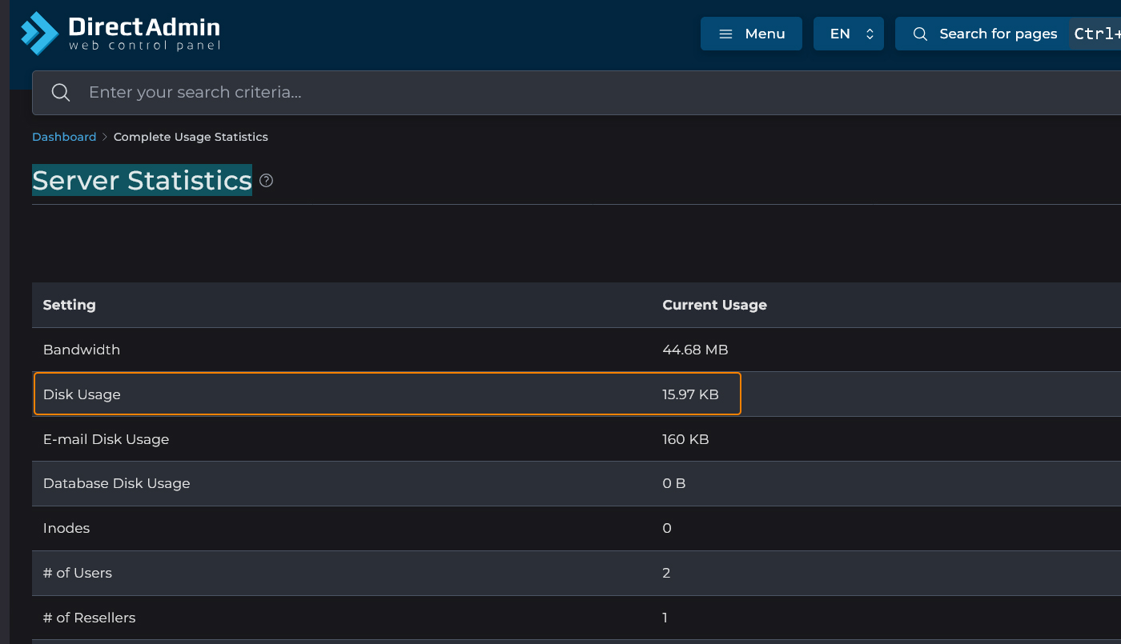Select the # of Resellers row
This screenshot has height=644, width=1121.
point(89,618)
